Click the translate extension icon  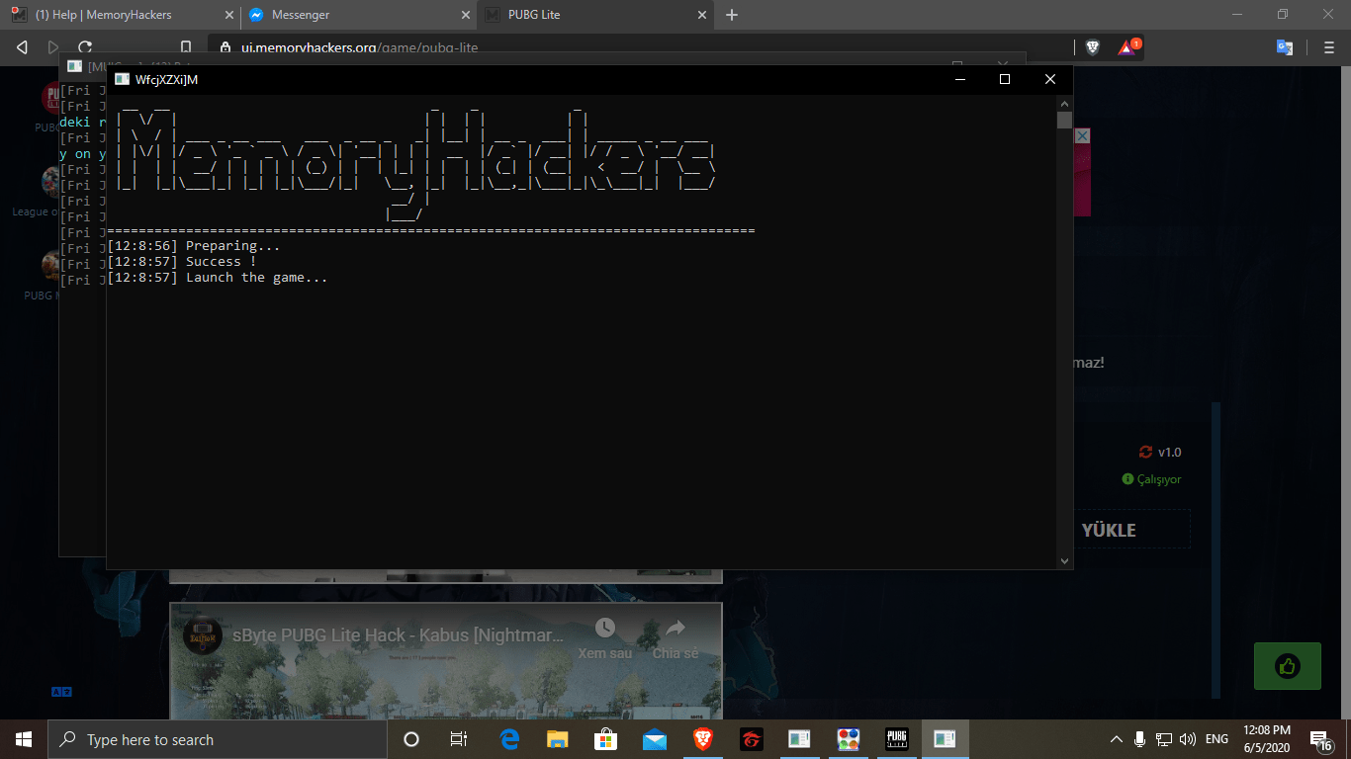1285,46
